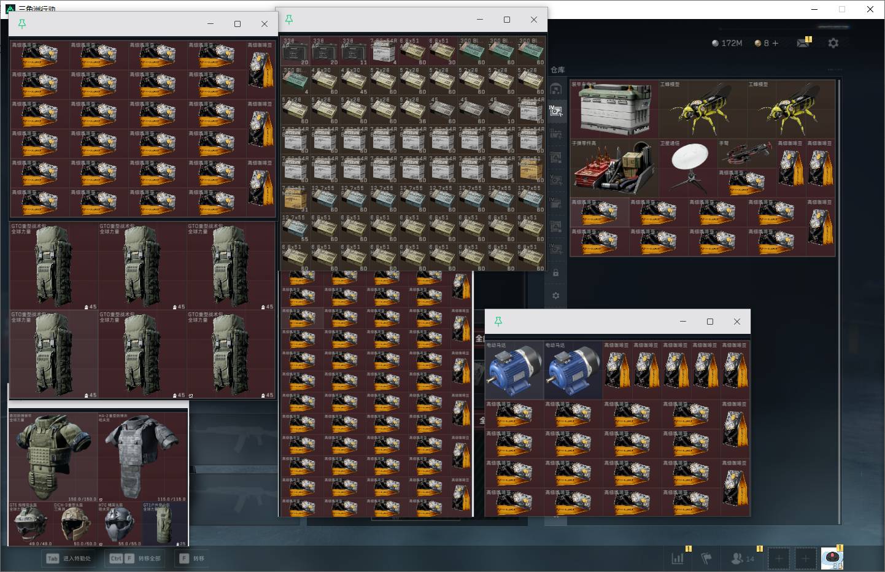
Task: Select the small GT1 backpack beside helmets
Action: (164, 524)
